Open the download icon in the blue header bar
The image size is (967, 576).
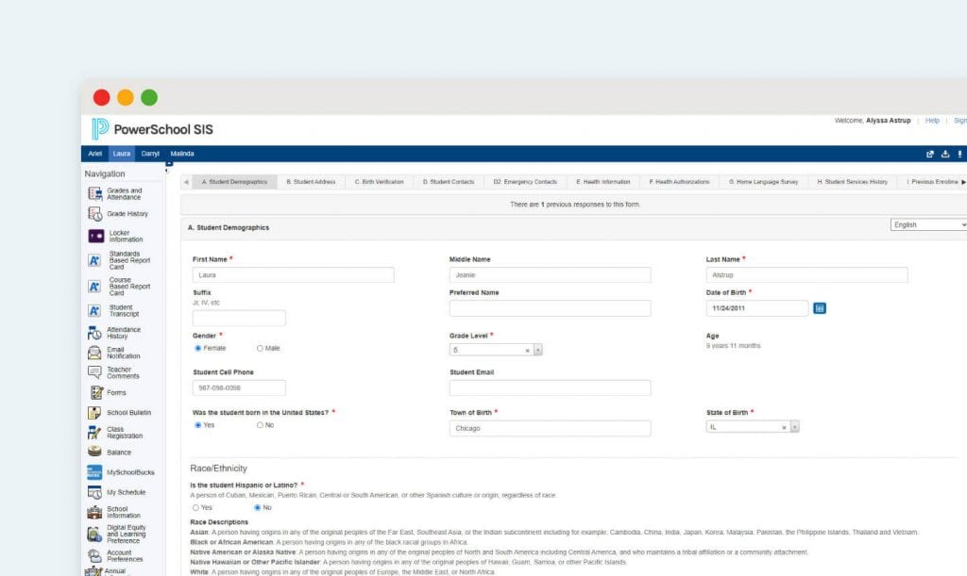(x=945, y=153)
